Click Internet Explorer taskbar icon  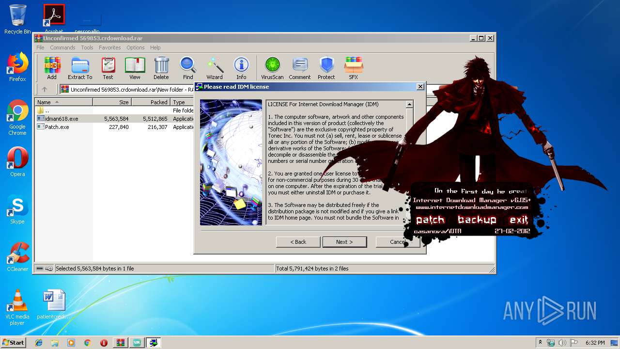[x=39, y=343]
